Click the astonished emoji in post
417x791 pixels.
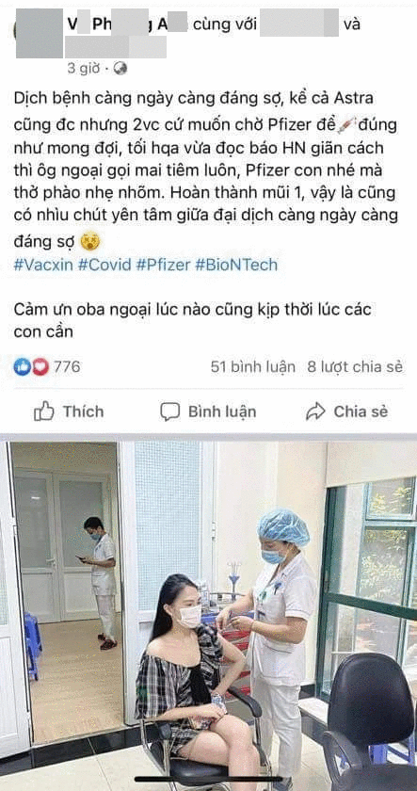[x=90, y=242]
